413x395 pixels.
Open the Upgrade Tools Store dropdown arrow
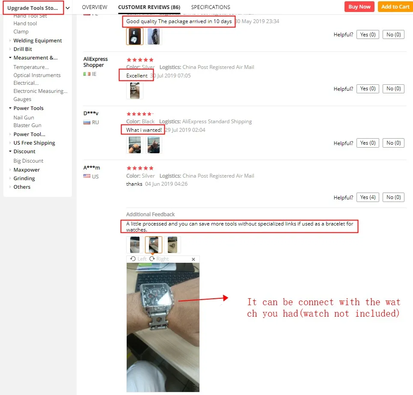[68, 8]
